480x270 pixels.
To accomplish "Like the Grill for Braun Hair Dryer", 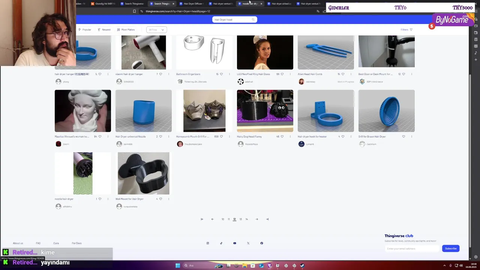I will [403, 136].
